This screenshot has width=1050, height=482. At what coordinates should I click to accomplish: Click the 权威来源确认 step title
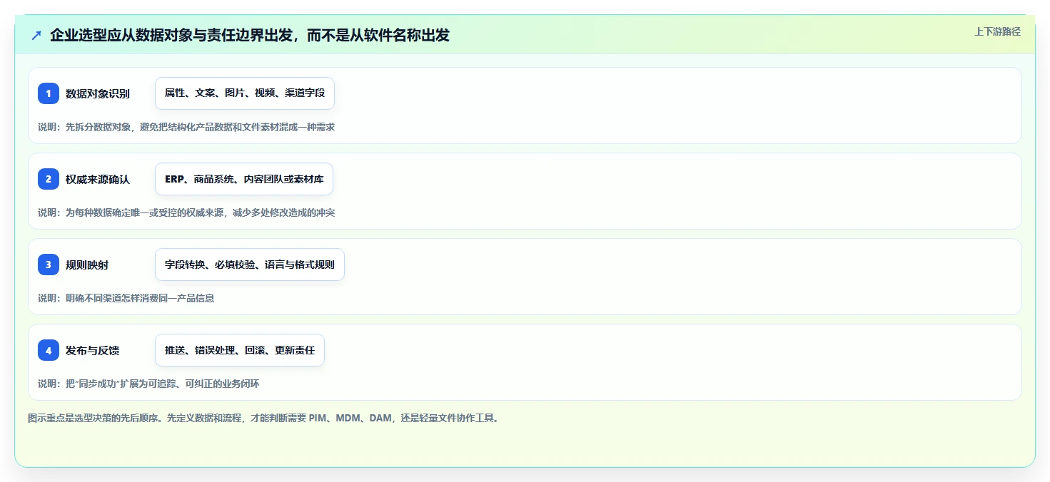(98, 179)
